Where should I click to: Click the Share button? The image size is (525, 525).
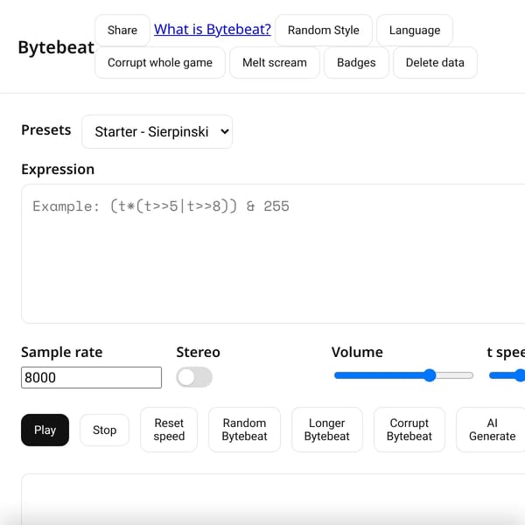[x=122, y=30]
